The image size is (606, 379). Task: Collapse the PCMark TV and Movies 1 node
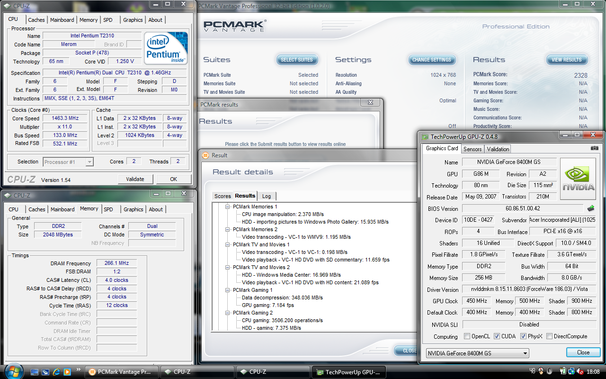click(228, 244)
